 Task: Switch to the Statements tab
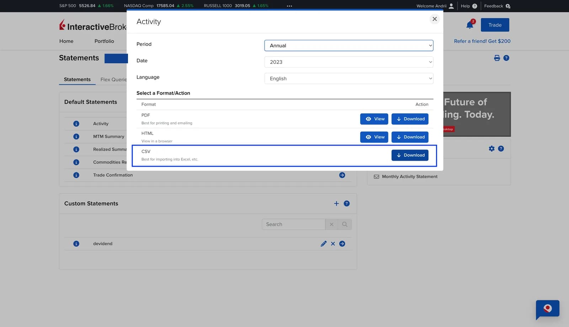tap(77, 80)
